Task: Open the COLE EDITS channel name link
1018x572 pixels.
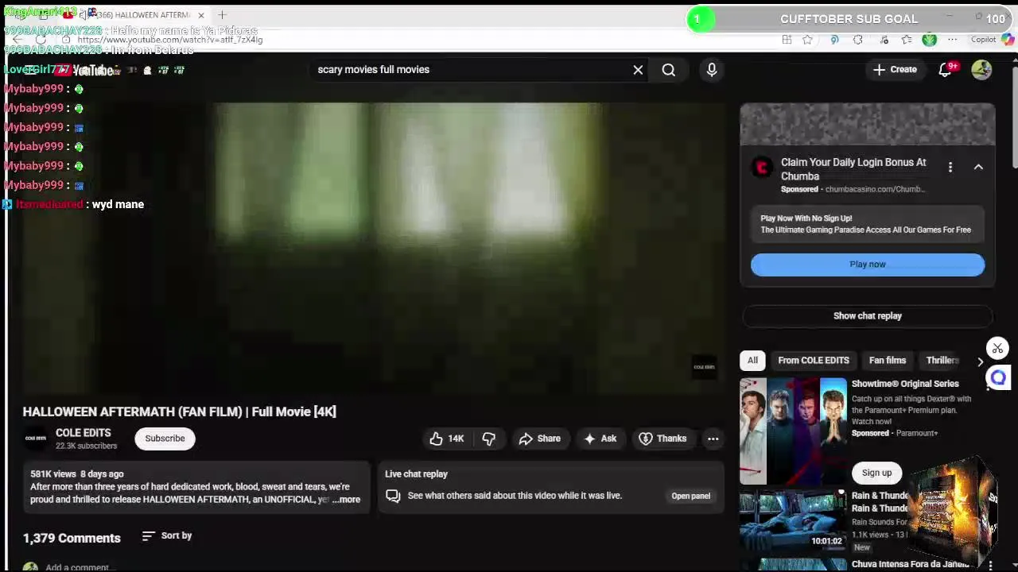Action: click(x=83, y=433)
